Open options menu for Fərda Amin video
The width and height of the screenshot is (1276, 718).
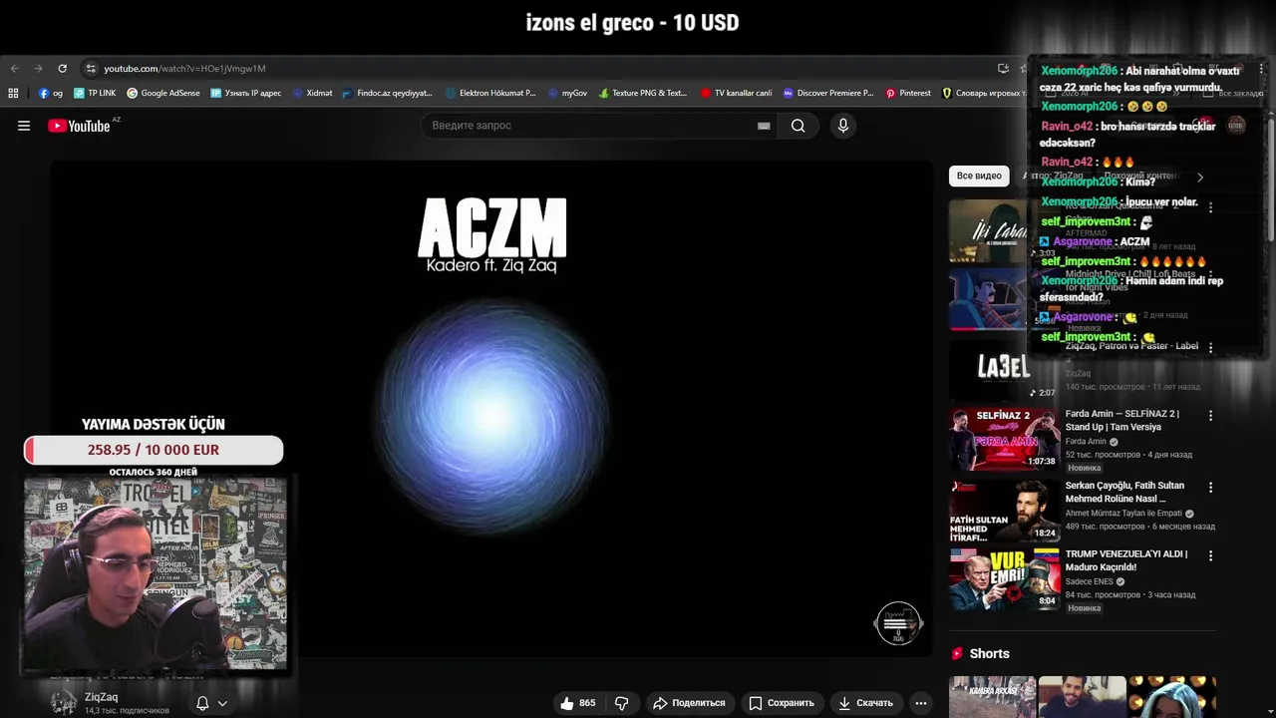point(1210,415)
